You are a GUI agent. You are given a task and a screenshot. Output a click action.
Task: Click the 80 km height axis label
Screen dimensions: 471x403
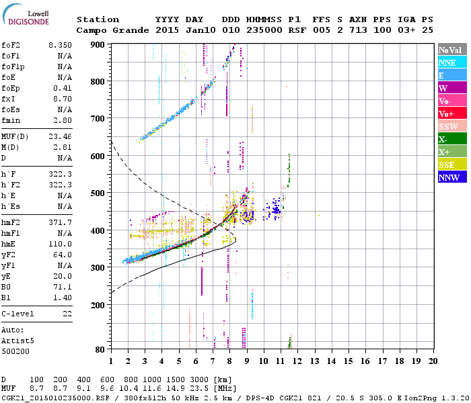click(x=100, y=350)
